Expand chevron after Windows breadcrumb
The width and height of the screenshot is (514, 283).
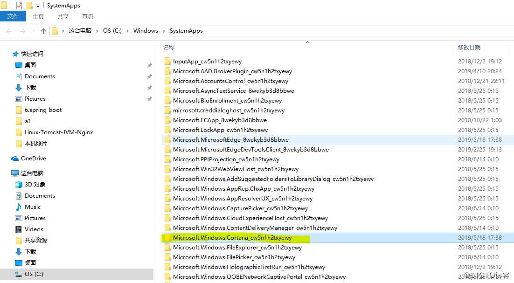click(x=164, y=31)
